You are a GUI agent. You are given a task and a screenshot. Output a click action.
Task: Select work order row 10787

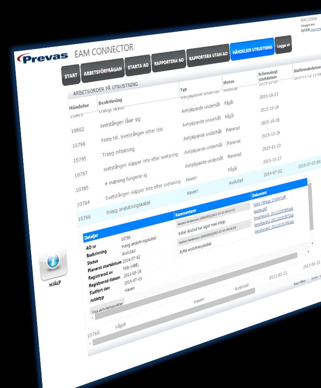[81, 175]
